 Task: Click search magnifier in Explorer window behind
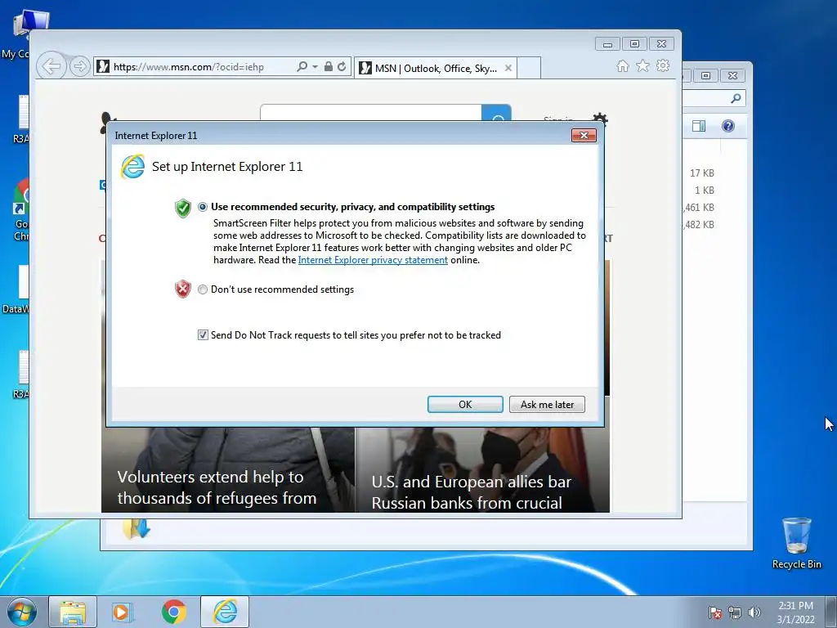736,98
